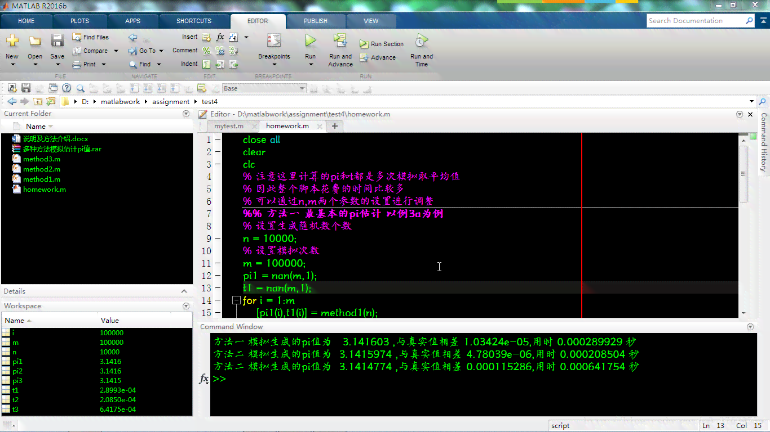
Task: Click the fixed-point fi icon
Action: coord(233,37)
